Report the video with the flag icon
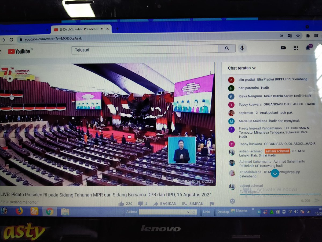 click(x=212, y=204)
